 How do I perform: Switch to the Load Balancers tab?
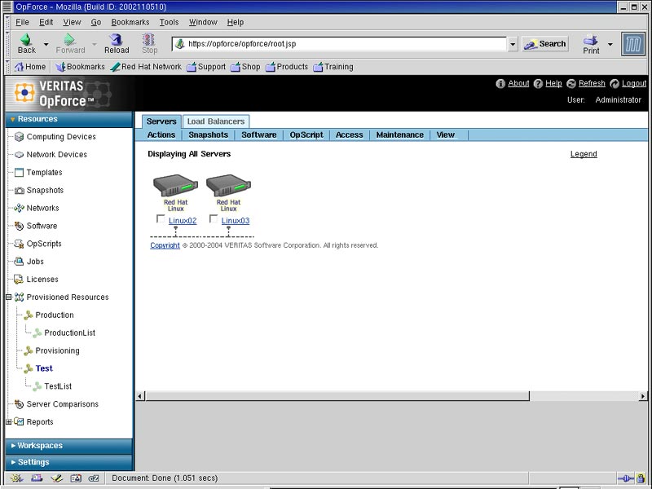point(216,121)
